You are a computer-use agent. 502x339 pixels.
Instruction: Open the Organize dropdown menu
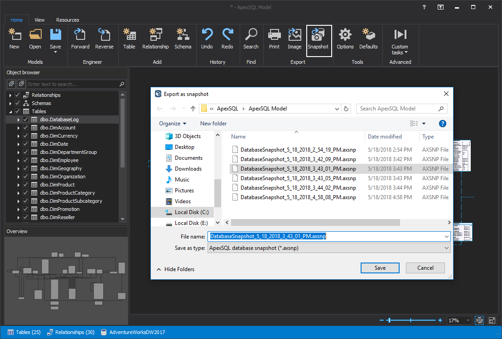(x=173, y=124)
